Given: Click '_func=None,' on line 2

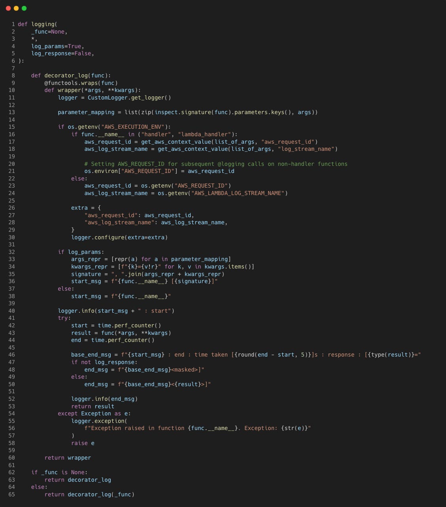Looking at the screenshot, I should coord(49,32).
